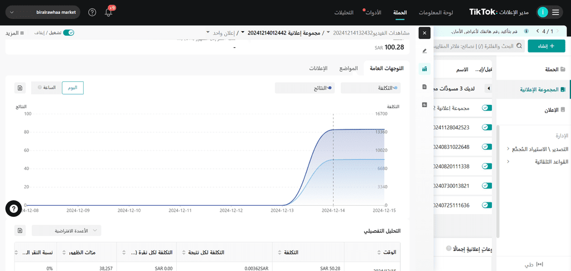
Task: Click the sidebar vertical scrollbar
Action: [498, 181]
